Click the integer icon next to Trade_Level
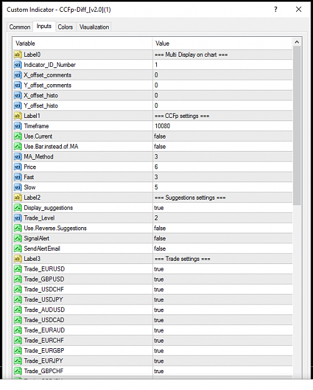Image resolution: width=313 pixels, height=390 pixels. click(17, 218)
